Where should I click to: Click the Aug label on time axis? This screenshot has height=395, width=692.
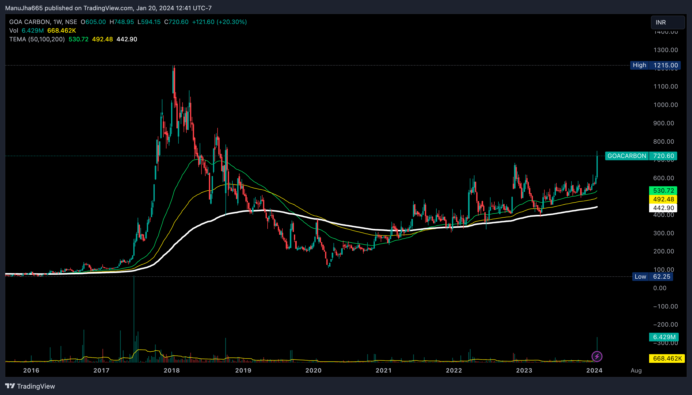[636, 370]
